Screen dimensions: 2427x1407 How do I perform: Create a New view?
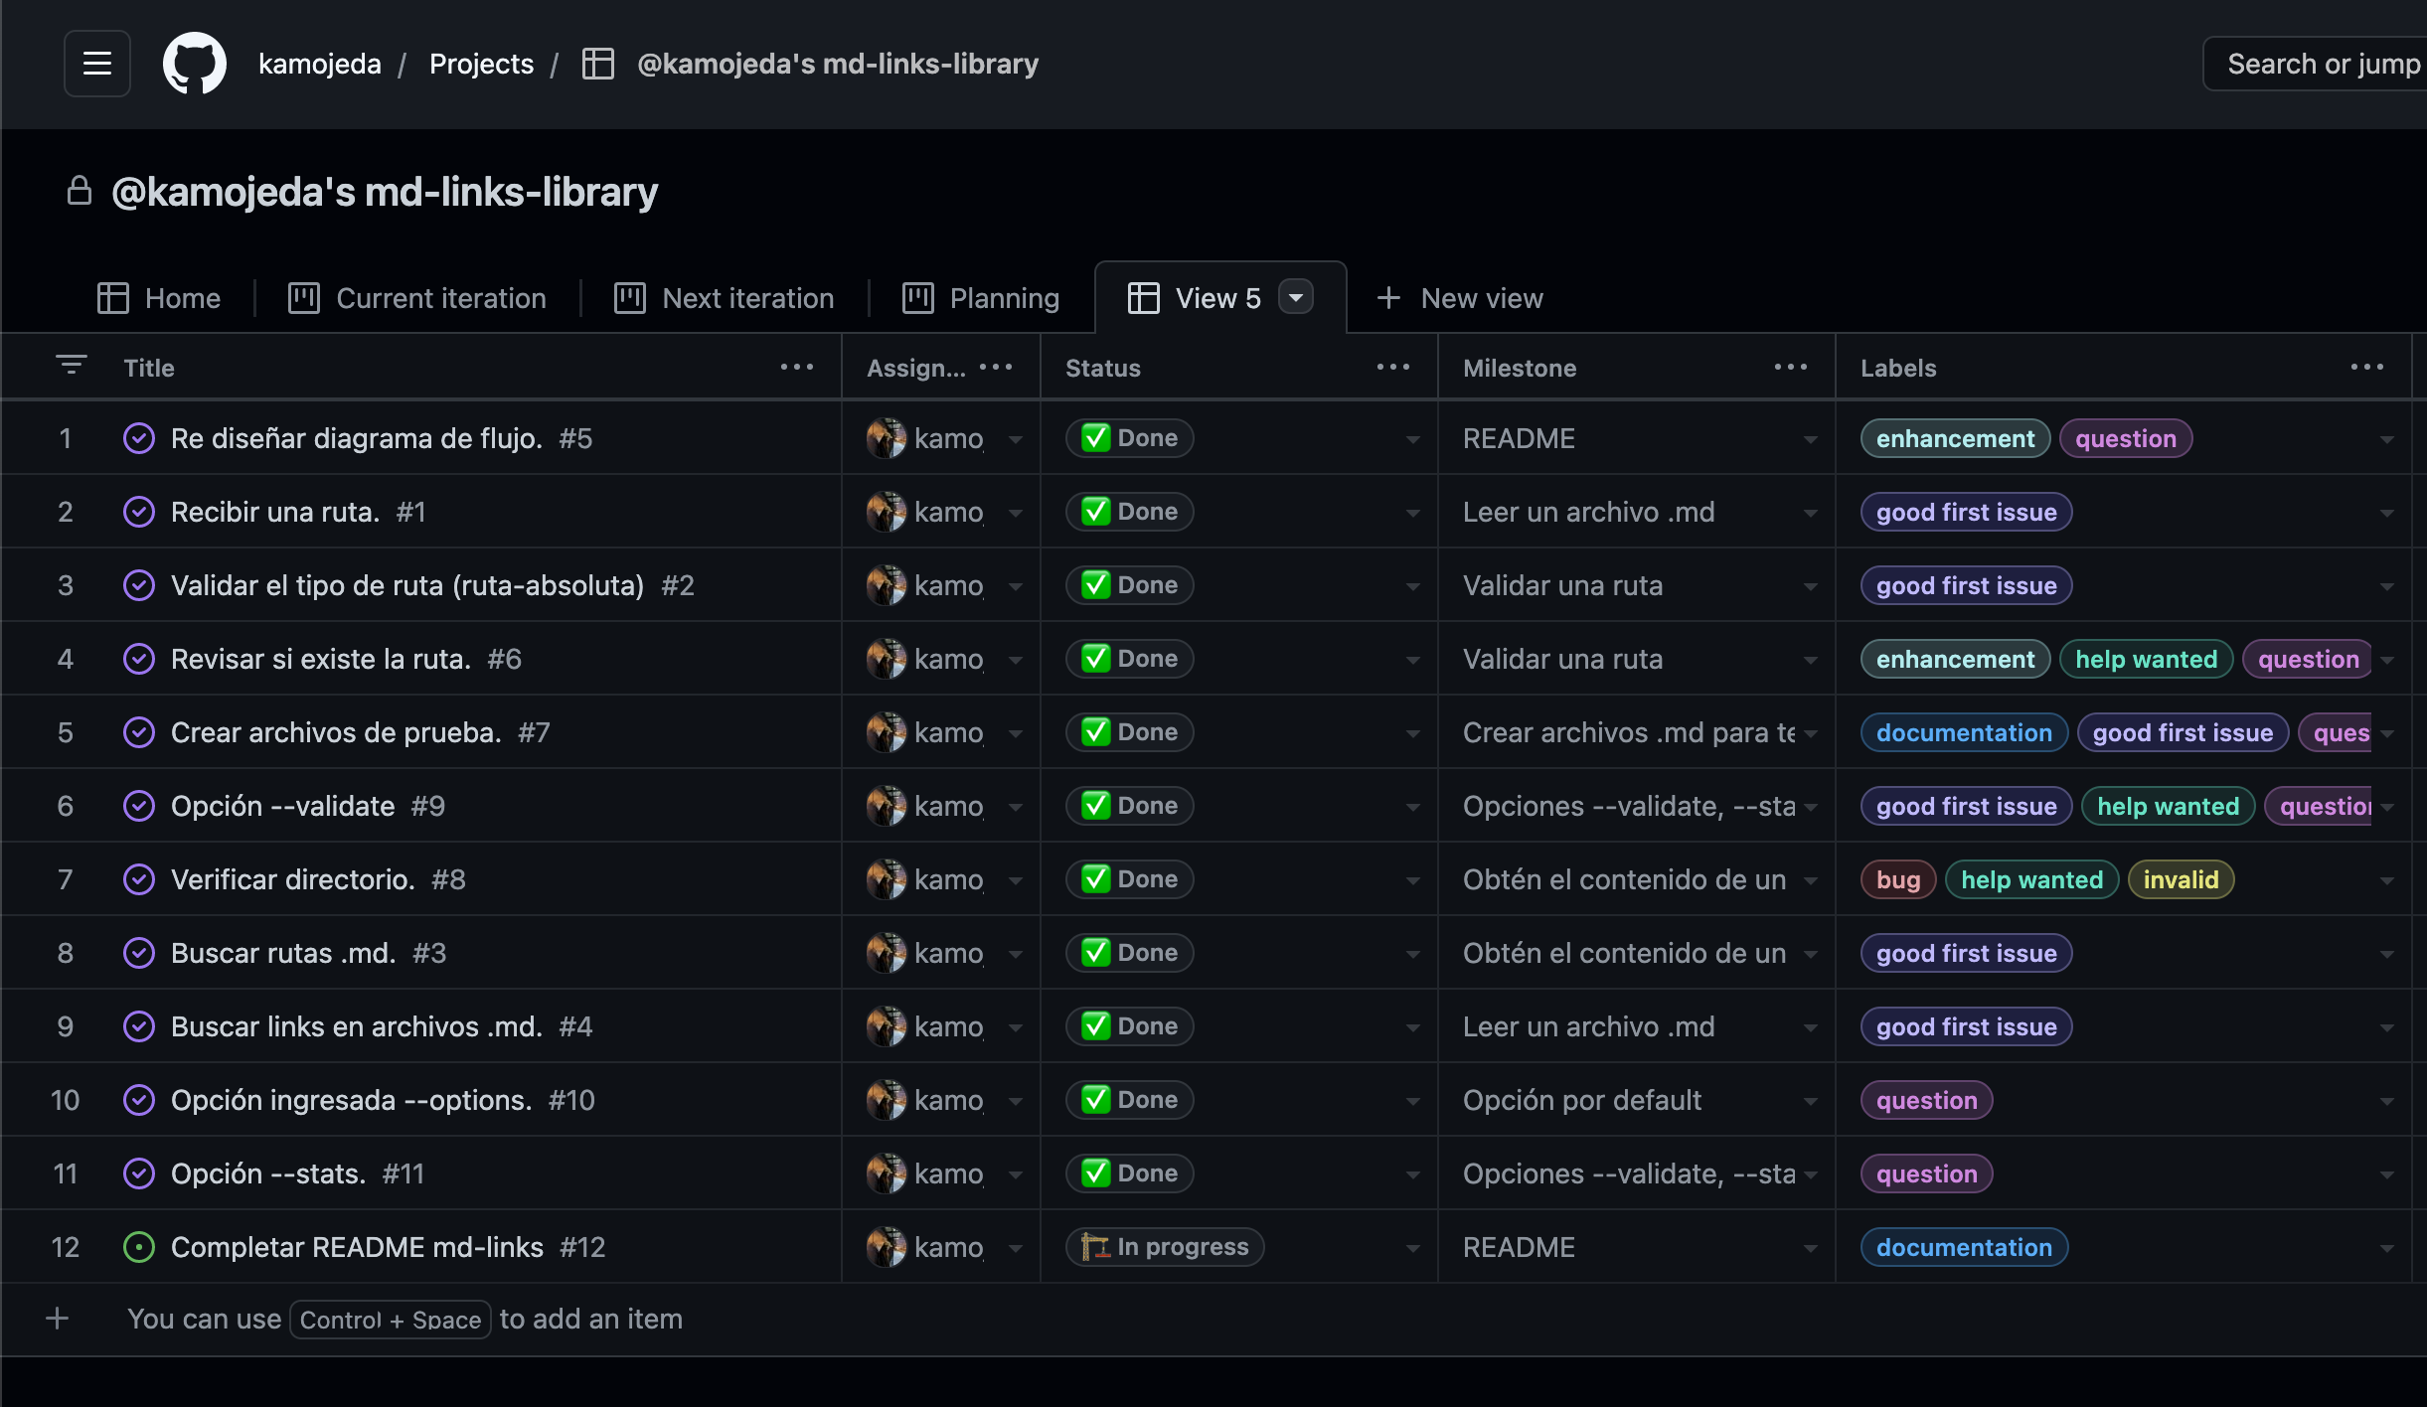coord(1460,298)
